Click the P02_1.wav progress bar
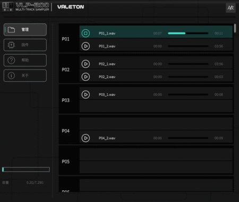Screen dimensions: 239x202 [x=188, y=64]
